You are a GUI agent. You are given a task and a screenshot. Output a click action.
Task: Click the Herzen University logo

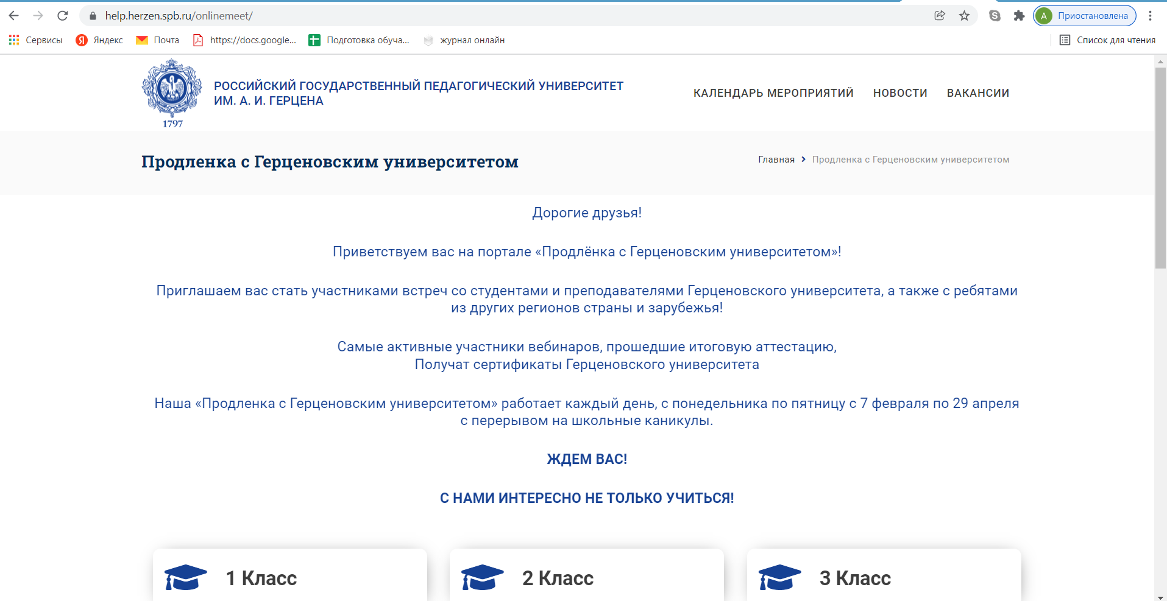point(172,93)
